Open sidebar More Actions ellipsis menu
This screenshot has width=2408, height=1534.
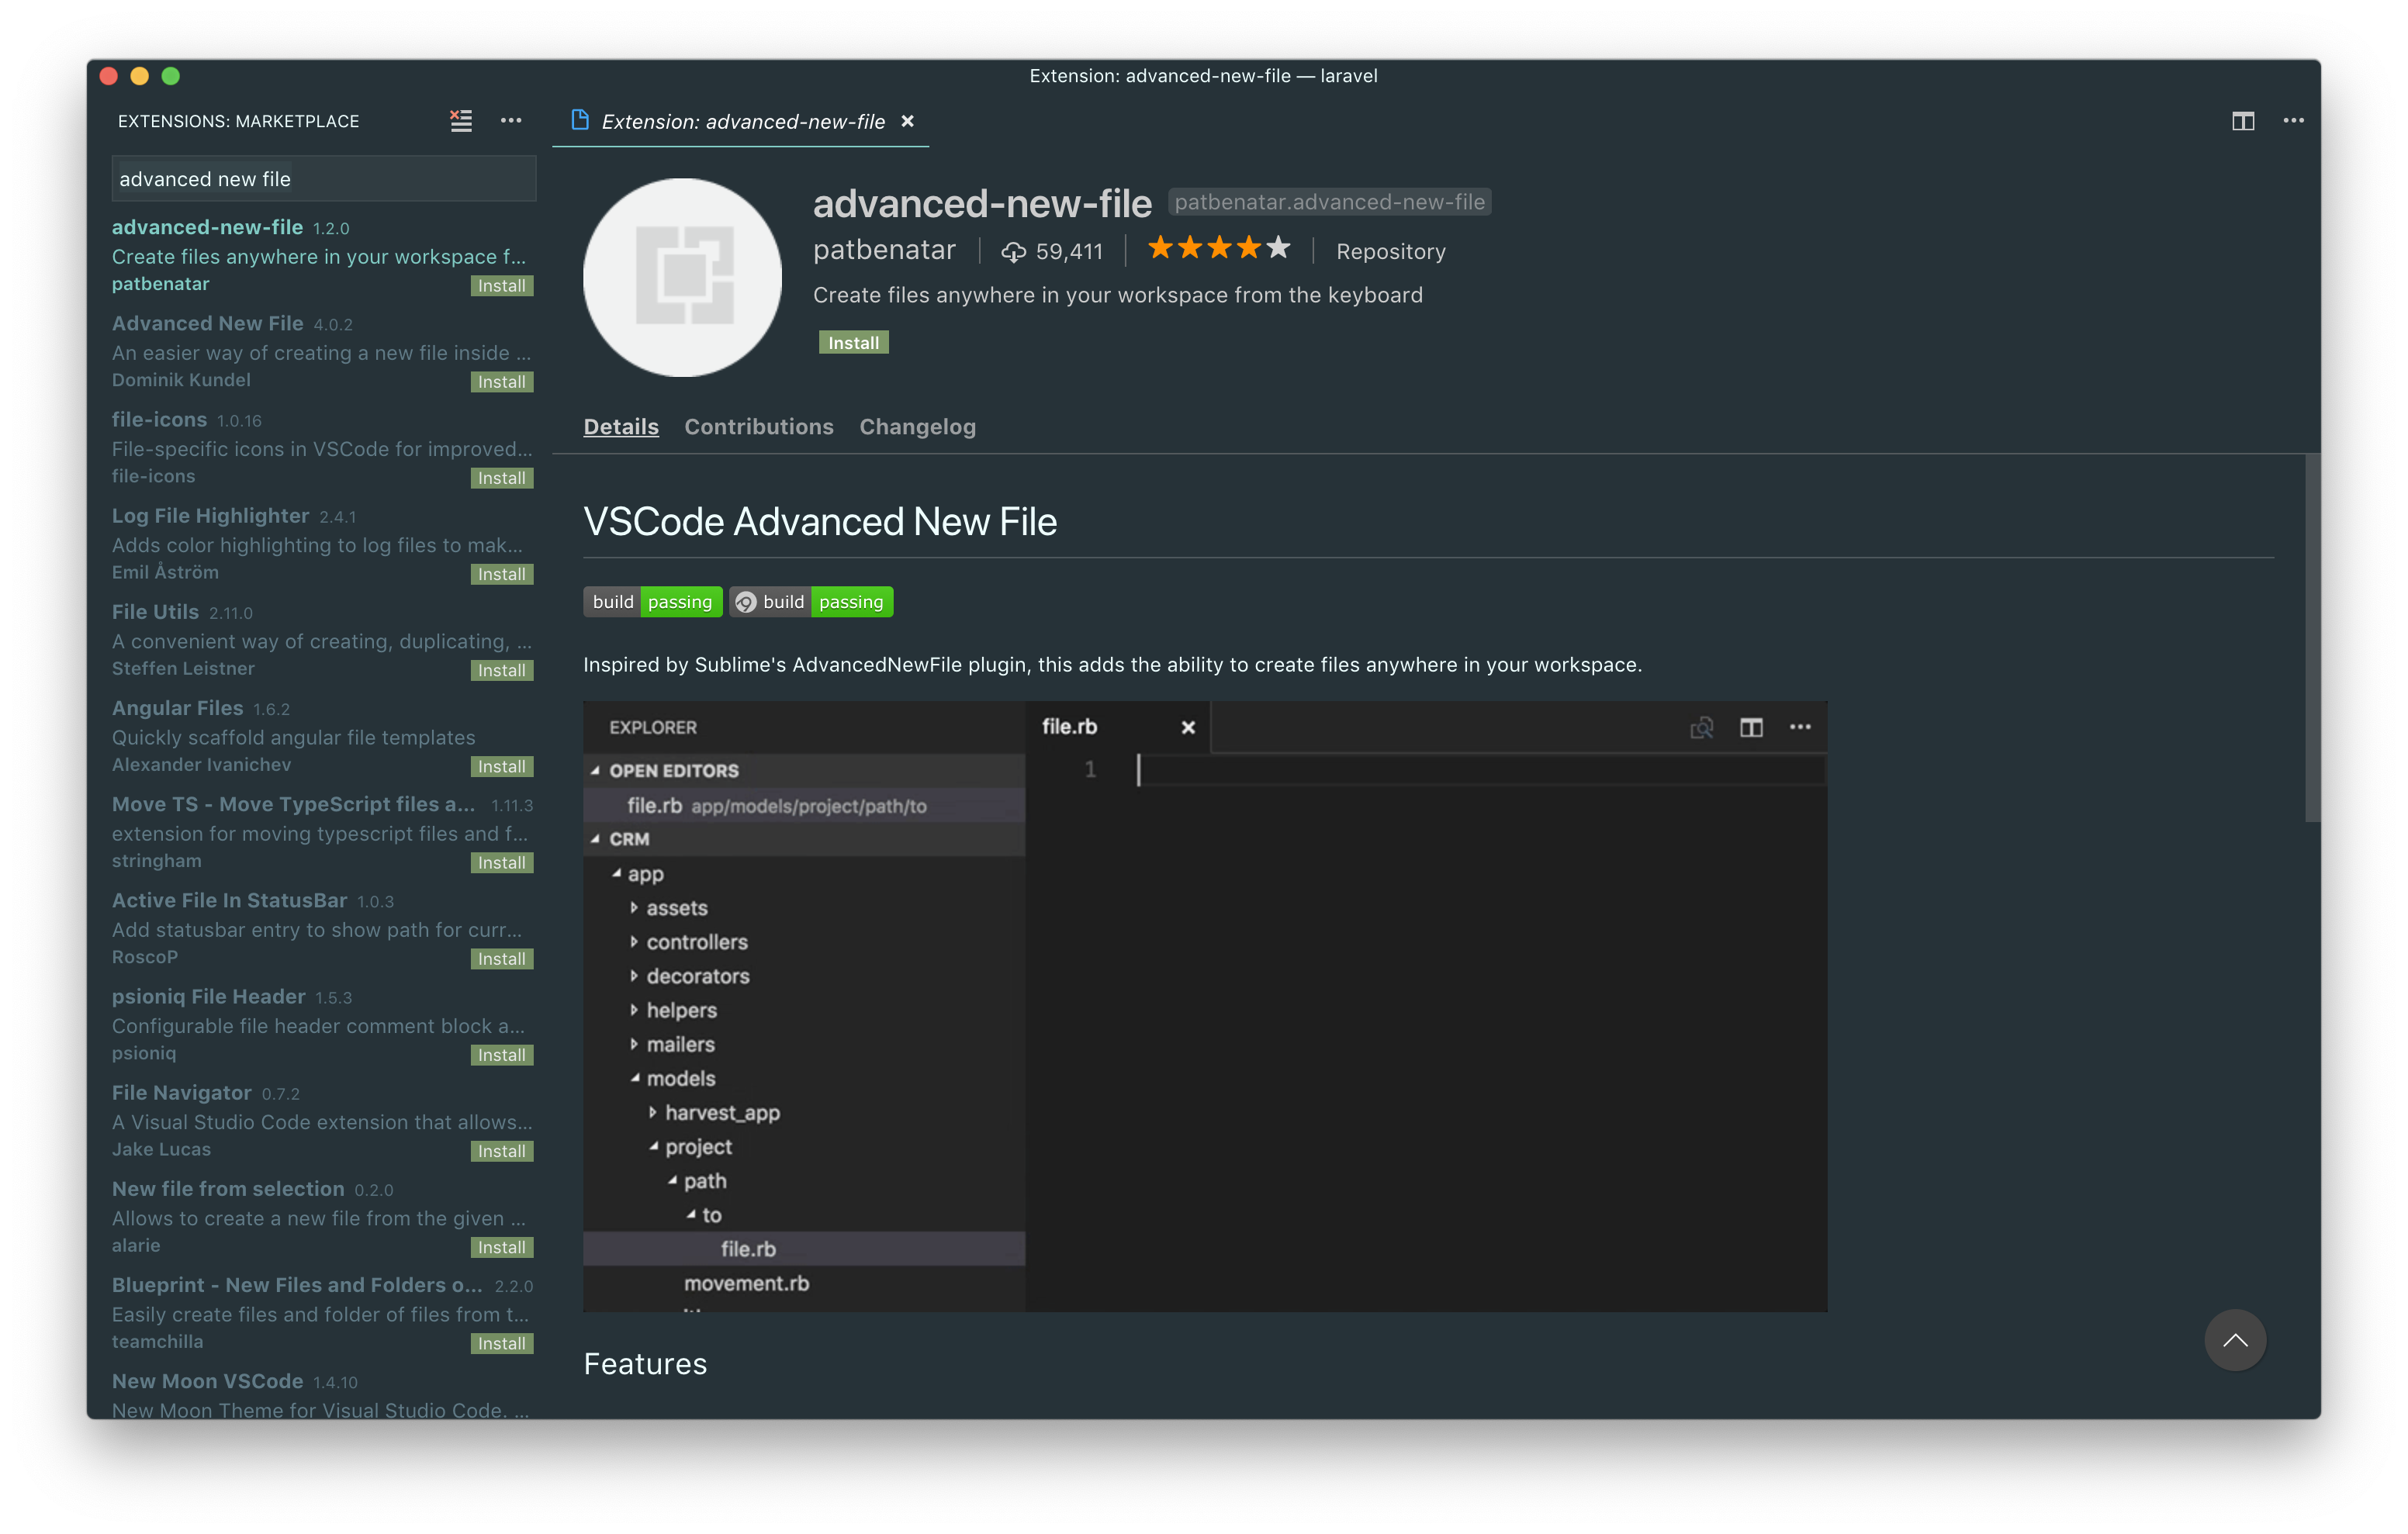coord(511,121)
